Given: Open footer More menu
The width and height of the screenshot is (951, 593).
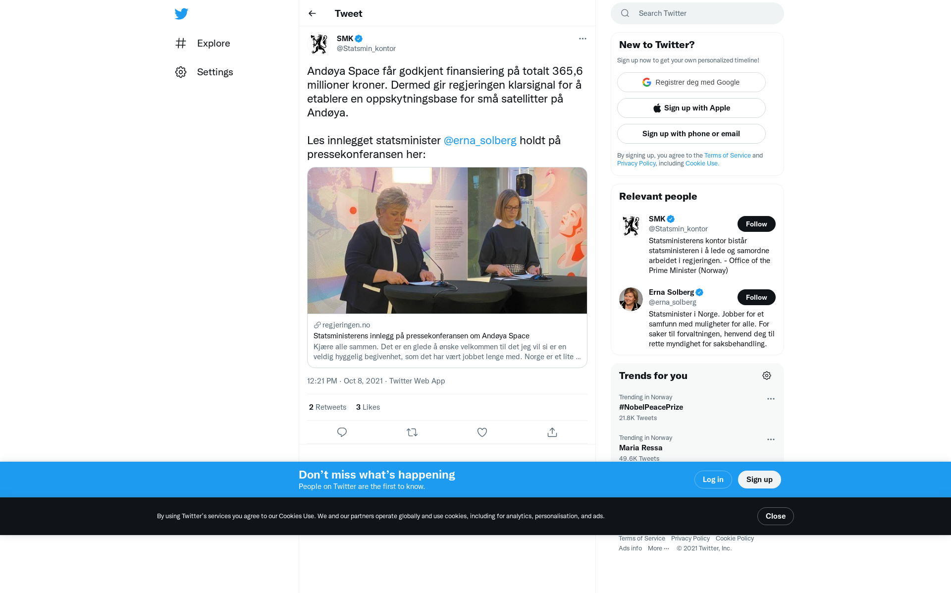Looking at the screenshot, I should pos(658,548).
